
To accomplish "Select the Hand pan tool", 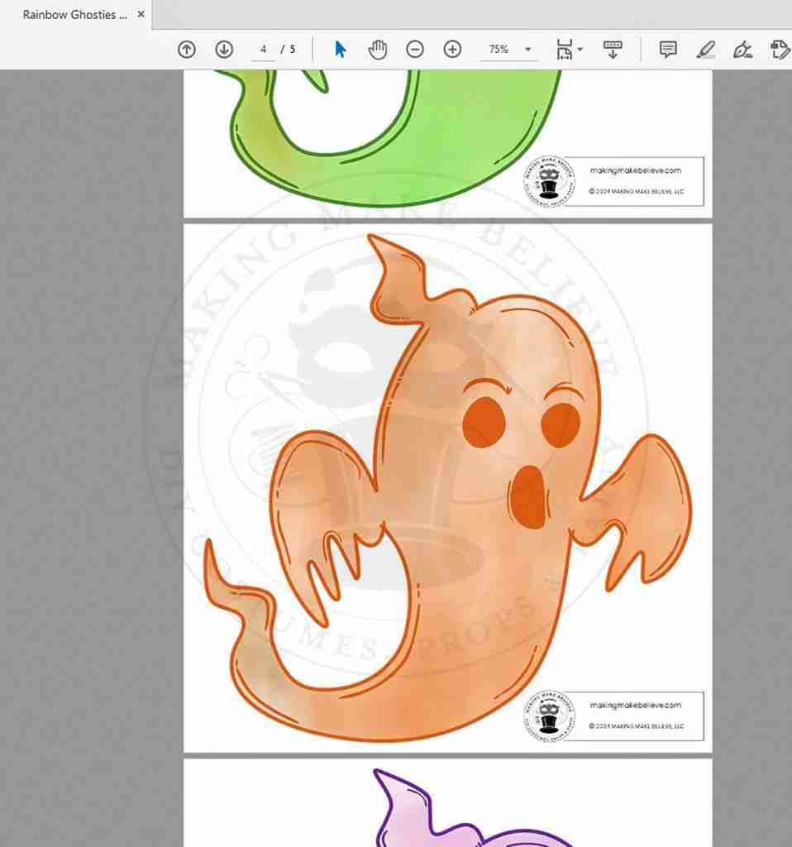I will (x=377, y=50).
